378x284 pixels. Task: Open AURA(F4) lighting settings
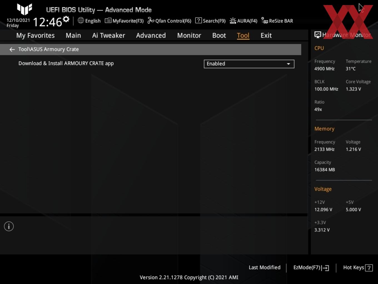tap(243, 21)
